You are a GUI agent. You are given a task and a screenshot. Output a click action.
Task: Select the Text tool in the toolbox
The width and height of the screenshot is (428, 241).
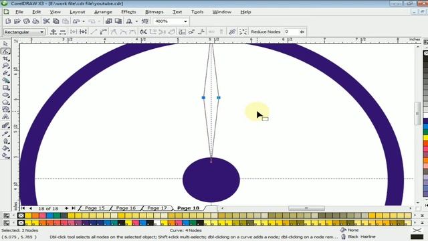(5, 116)
